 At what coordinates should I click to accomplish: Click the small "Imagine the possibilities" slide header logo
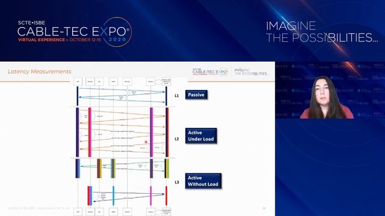(251, 72)
